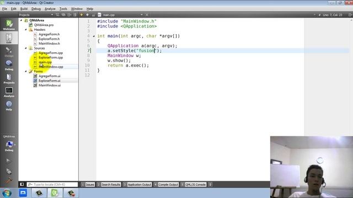Select main.cpp in Sources
The width and height of the screenshot is (353, 198).
(45, 62)
